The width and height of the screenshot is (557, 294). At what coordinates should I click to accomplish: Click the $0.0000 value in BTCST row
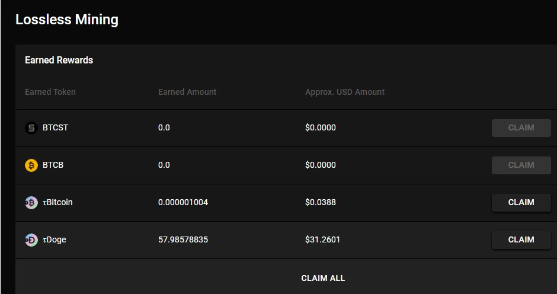click(x=321, y=127)
